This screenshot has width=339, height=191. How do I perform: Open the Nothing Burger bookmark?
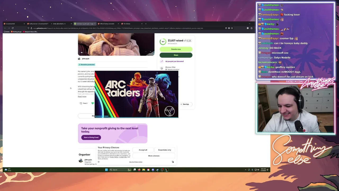[x=16, y=32]
